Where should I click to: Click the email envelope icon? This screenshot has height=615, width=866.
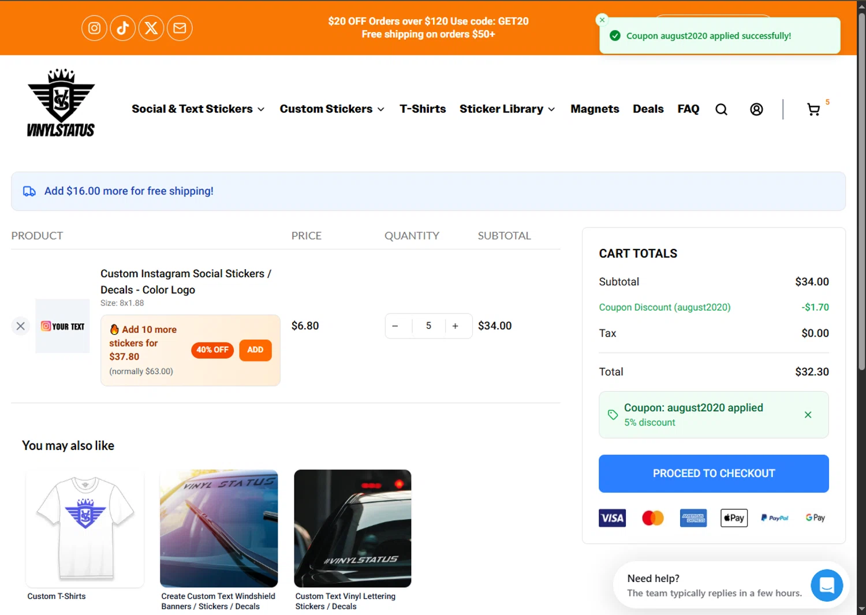coord(180,28)
